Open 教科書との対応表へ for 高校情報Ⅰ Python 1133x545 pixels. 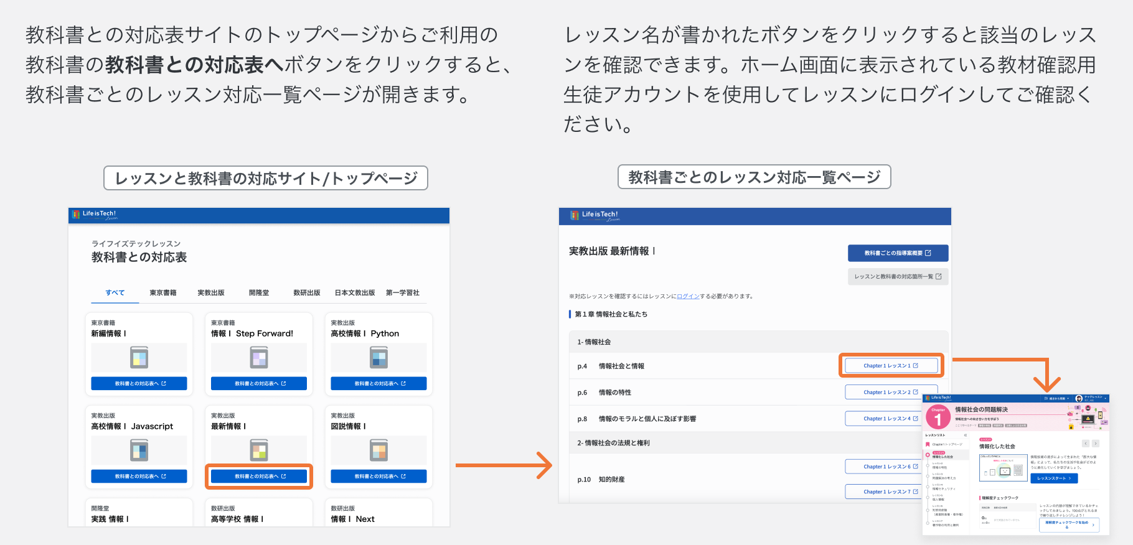click(378, 383)
